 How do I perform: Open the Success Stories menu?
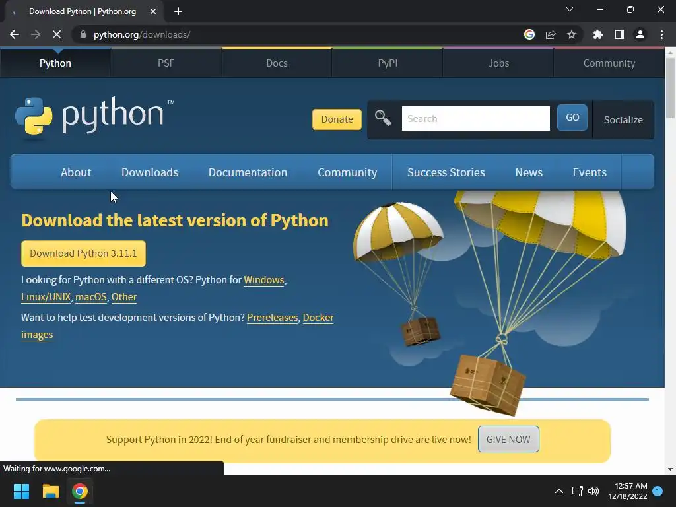[x=446, y=172]
